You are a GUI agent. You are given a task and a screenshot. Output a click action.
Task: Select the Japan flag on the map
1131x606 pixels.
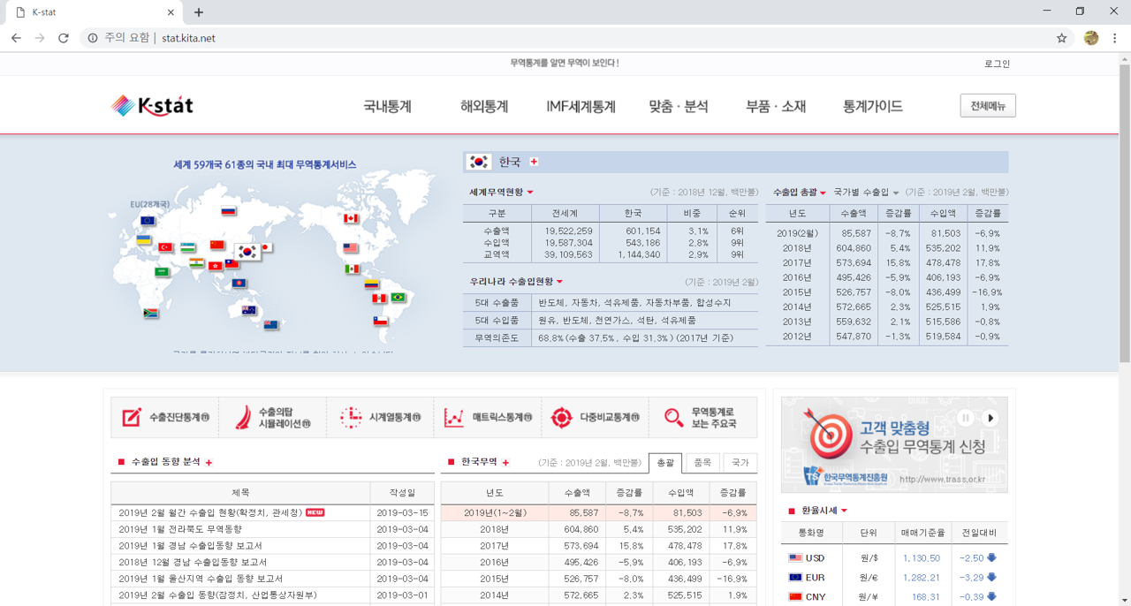coord(266,247)
